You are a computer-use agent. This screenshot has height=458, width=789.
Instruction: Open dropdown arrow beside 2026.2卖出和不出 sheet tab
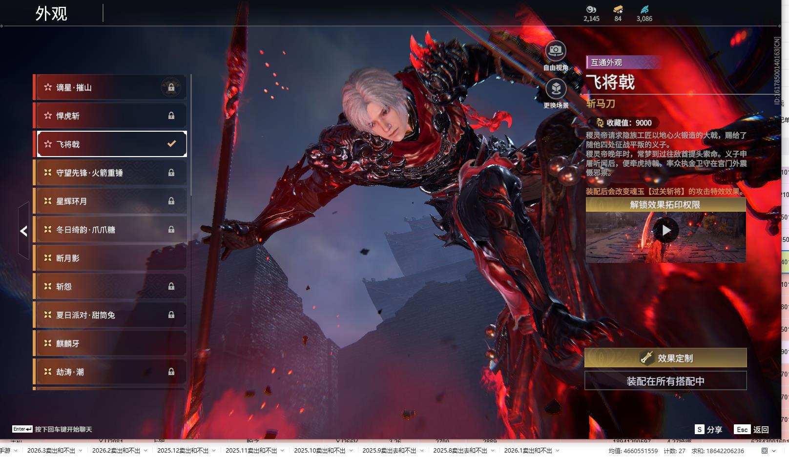click(x=145, y=451)
